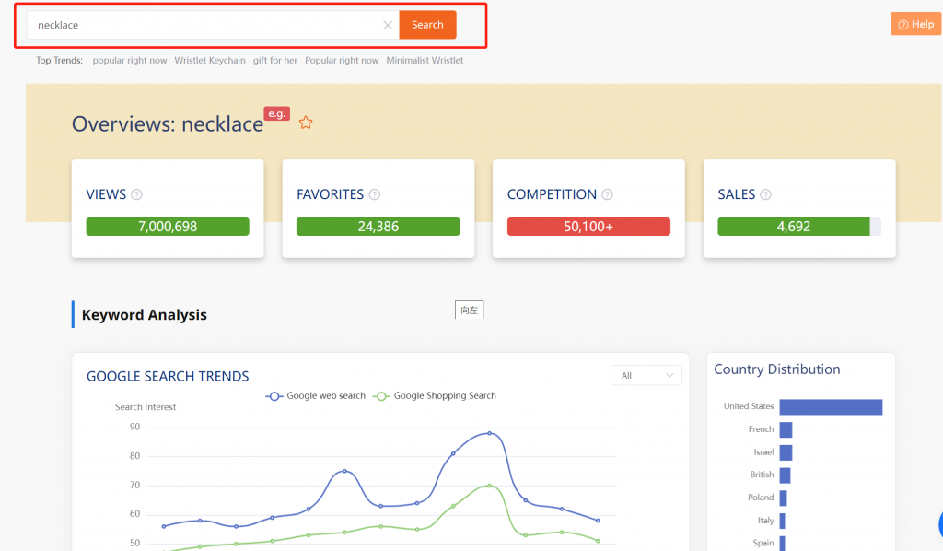This screenshot has width=943, height=551.
Task: Choose the Minimalist Wristlet trend link
Action: [425, 61]
